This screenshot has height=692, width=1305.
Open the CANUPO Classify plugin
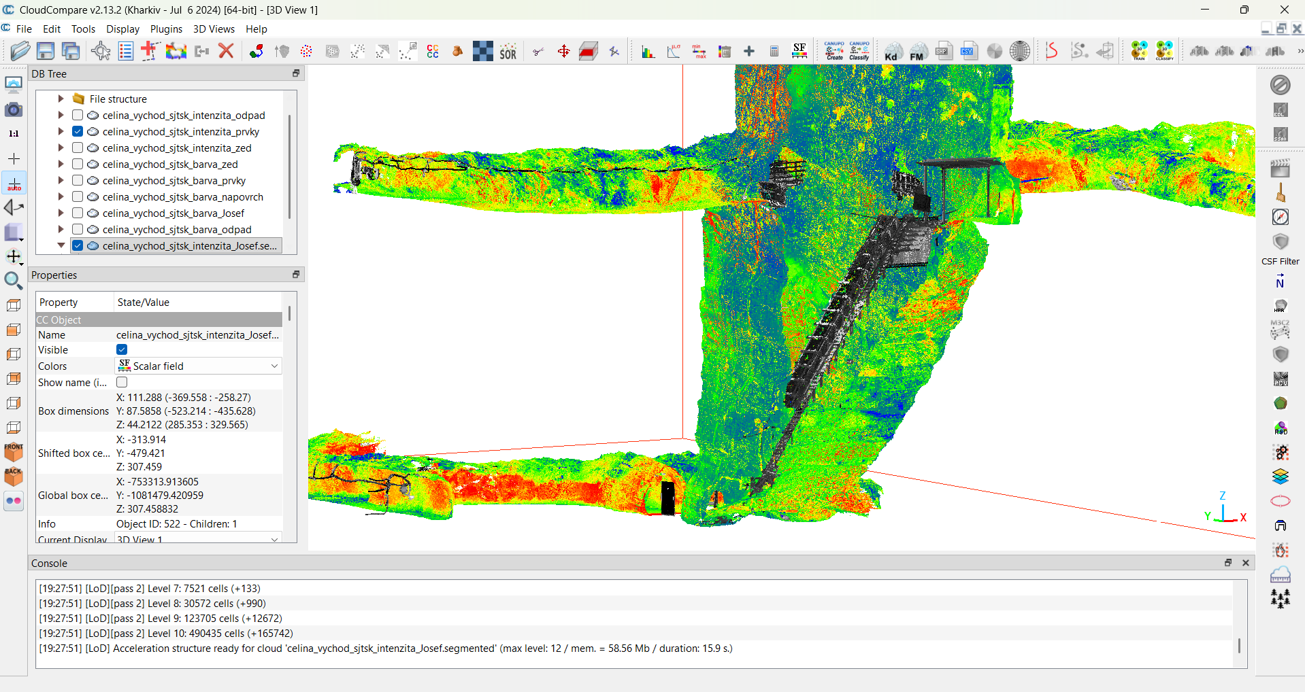859,51
